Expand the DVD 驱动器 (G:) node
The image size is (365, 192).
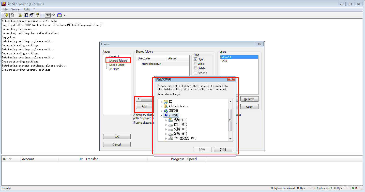(x=166, y=138)
